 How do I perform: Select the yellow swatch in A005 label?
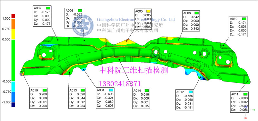148,11
